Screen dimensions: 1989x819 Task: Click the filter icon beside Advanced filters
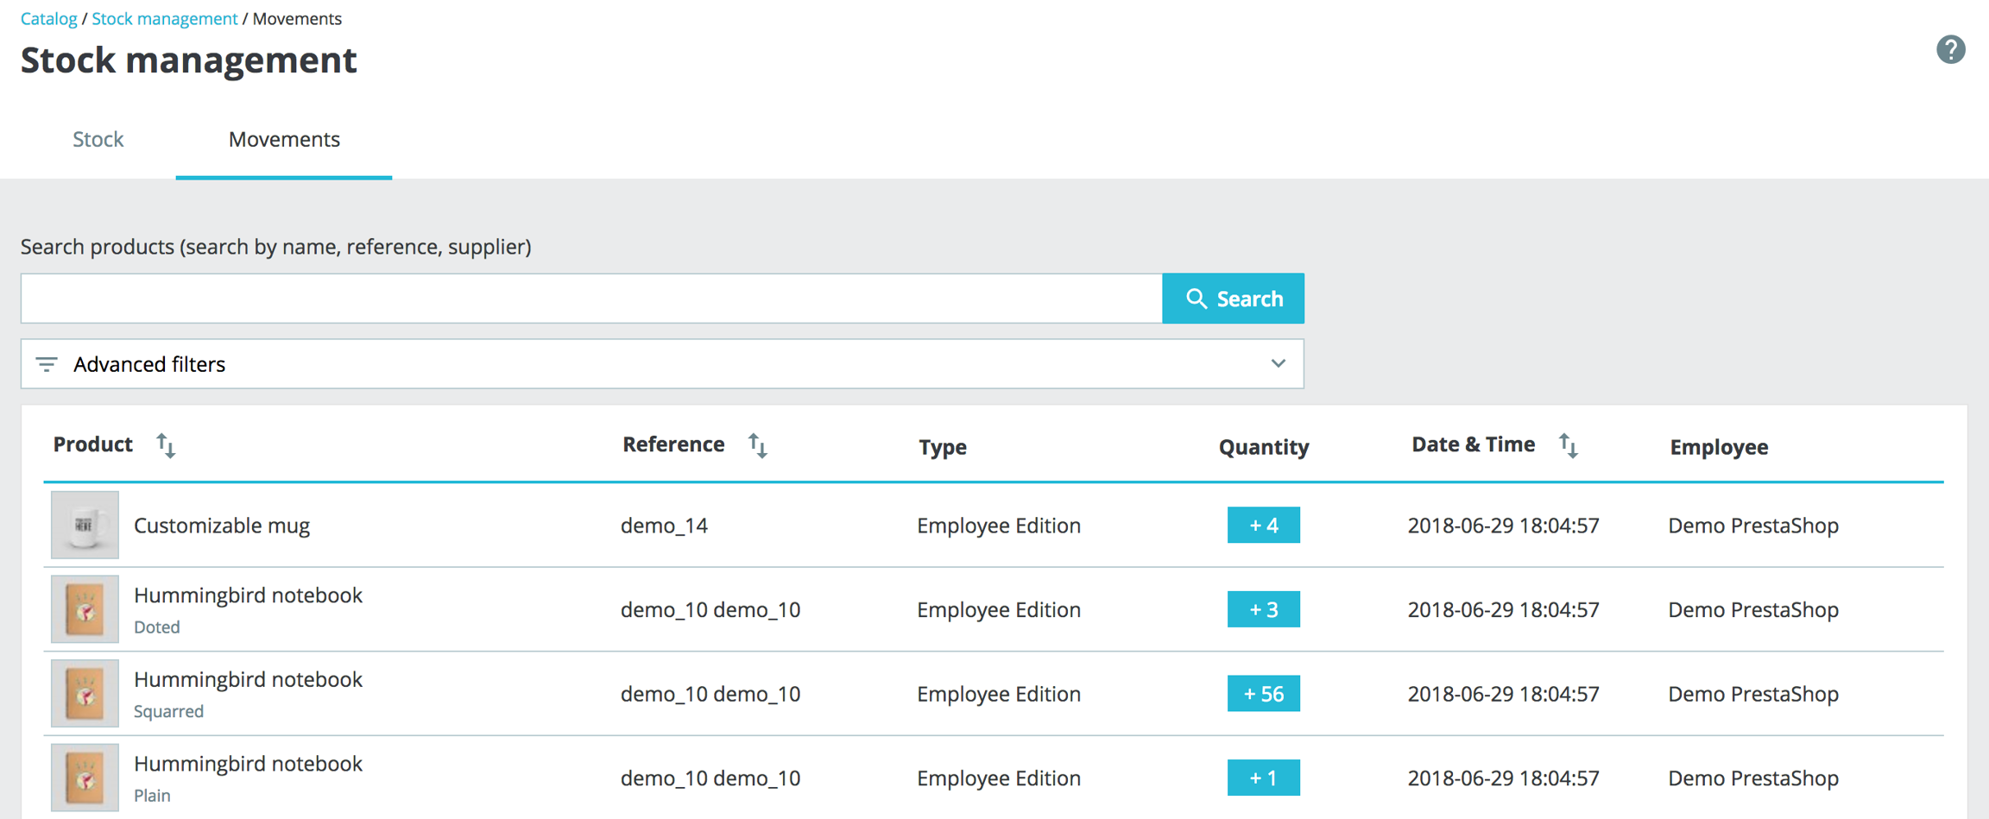[47, 365]
